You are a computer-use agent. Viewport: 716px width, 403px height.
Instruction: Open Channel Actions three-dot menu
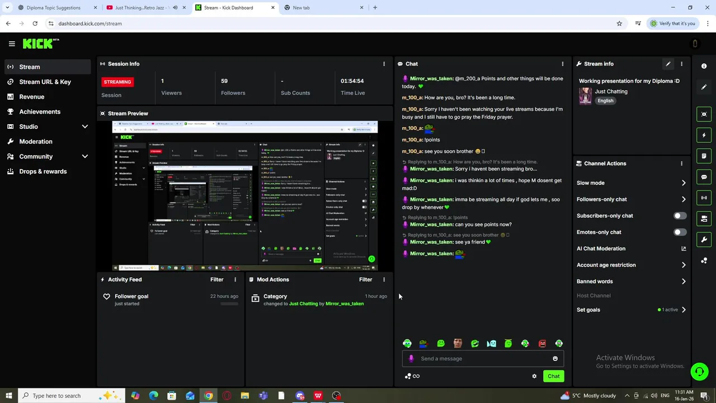tap(681, 163)
